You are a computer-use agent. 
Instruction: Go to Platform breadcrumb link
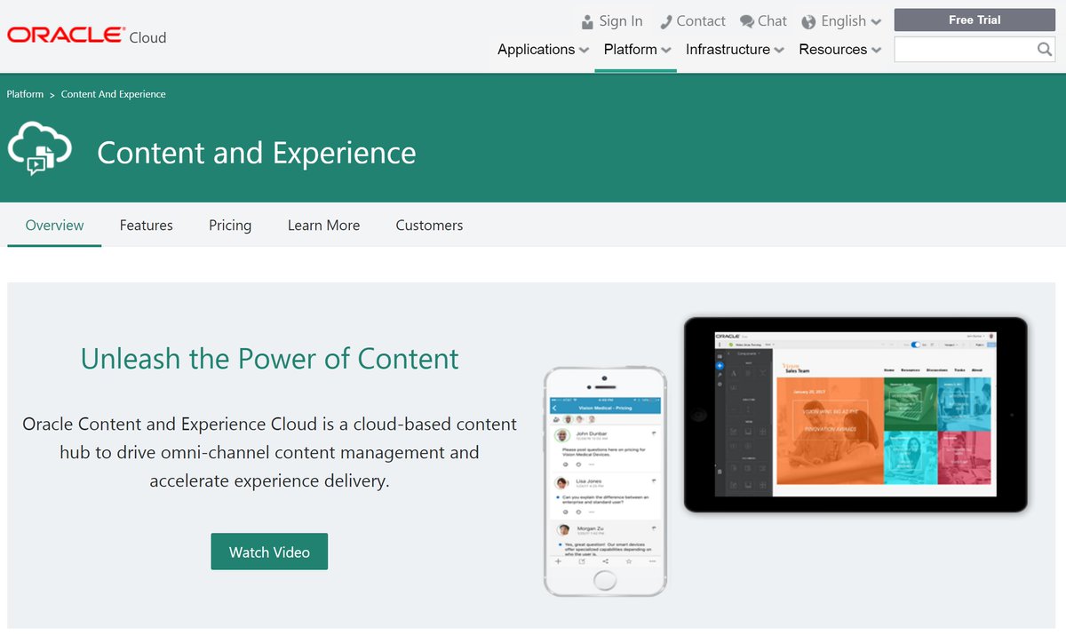point(25,94)
